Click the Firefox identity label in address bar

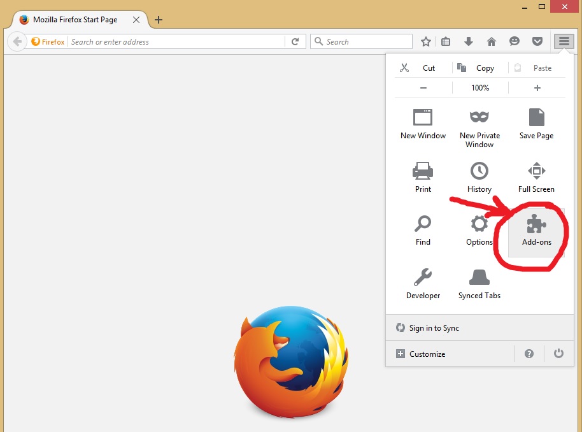[48, 41]
